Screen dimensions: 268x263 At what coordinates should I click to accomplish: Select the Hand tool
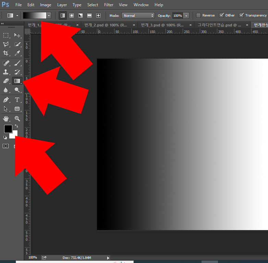(6, 119)
